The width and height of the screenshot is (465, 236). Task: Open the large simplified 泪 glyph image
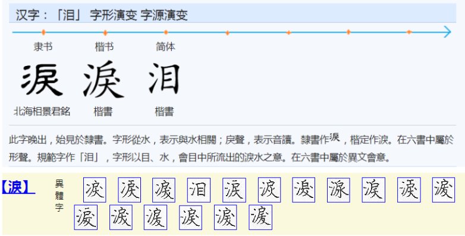(x=164, y=78)
